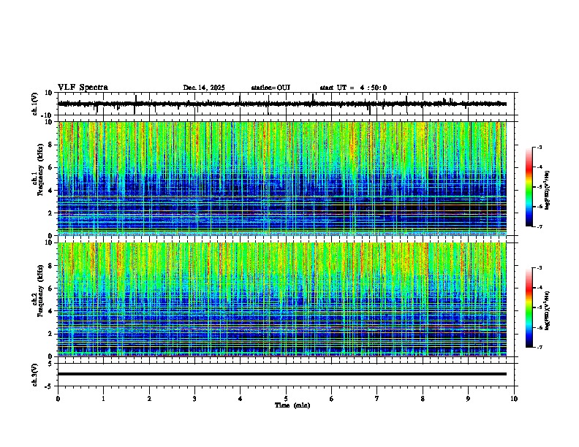Click time axis tick label "0"
The height and width of the screenshot is (447, 579).
[x=58, y=398]
